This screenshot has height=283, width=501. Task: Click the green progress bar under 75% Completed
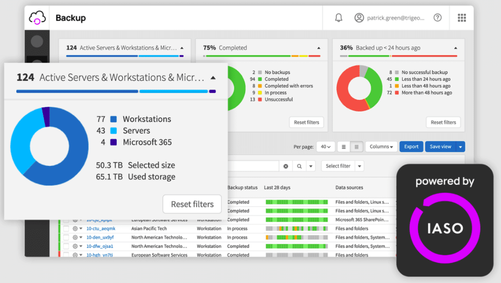coord(248,56)
